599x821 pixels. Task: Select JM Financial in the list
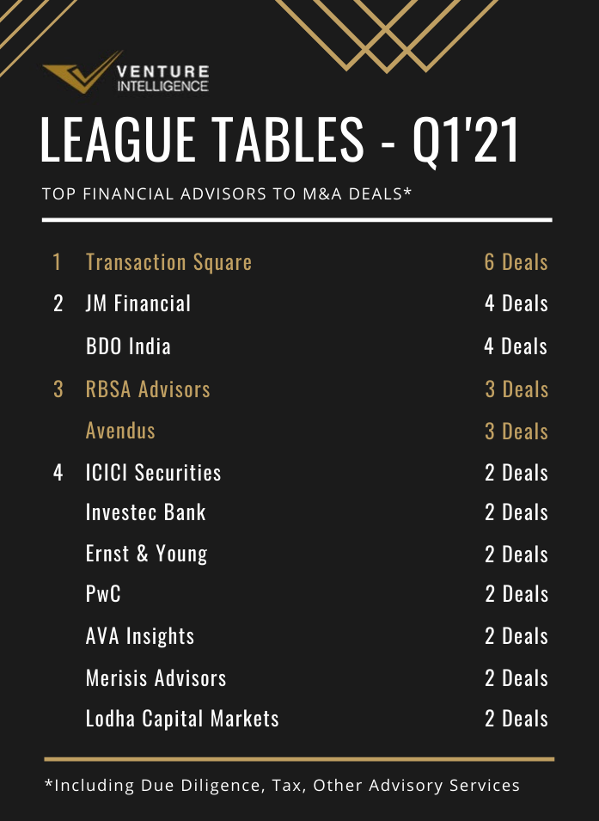click(x=138, y=303)
